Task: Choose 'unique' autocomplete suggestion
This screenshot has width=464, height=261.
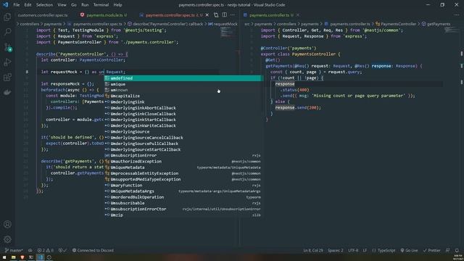Action: tap(183, 84)
